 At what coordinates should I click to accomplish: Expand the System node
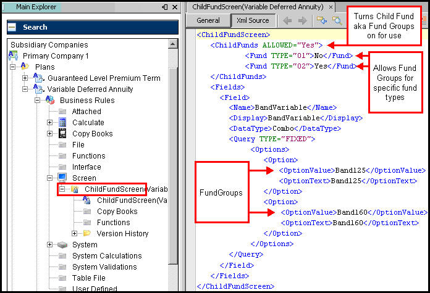[x=49, y=244]
